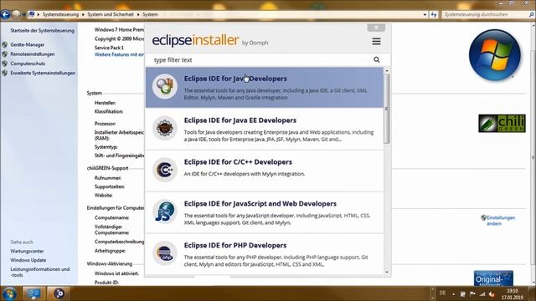Click 'Weitere Features mit' link in System window

click(x=119, y=54)
